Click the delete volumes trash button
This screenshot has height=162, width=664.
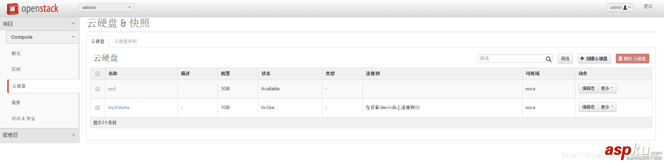(x=632, y=59)
